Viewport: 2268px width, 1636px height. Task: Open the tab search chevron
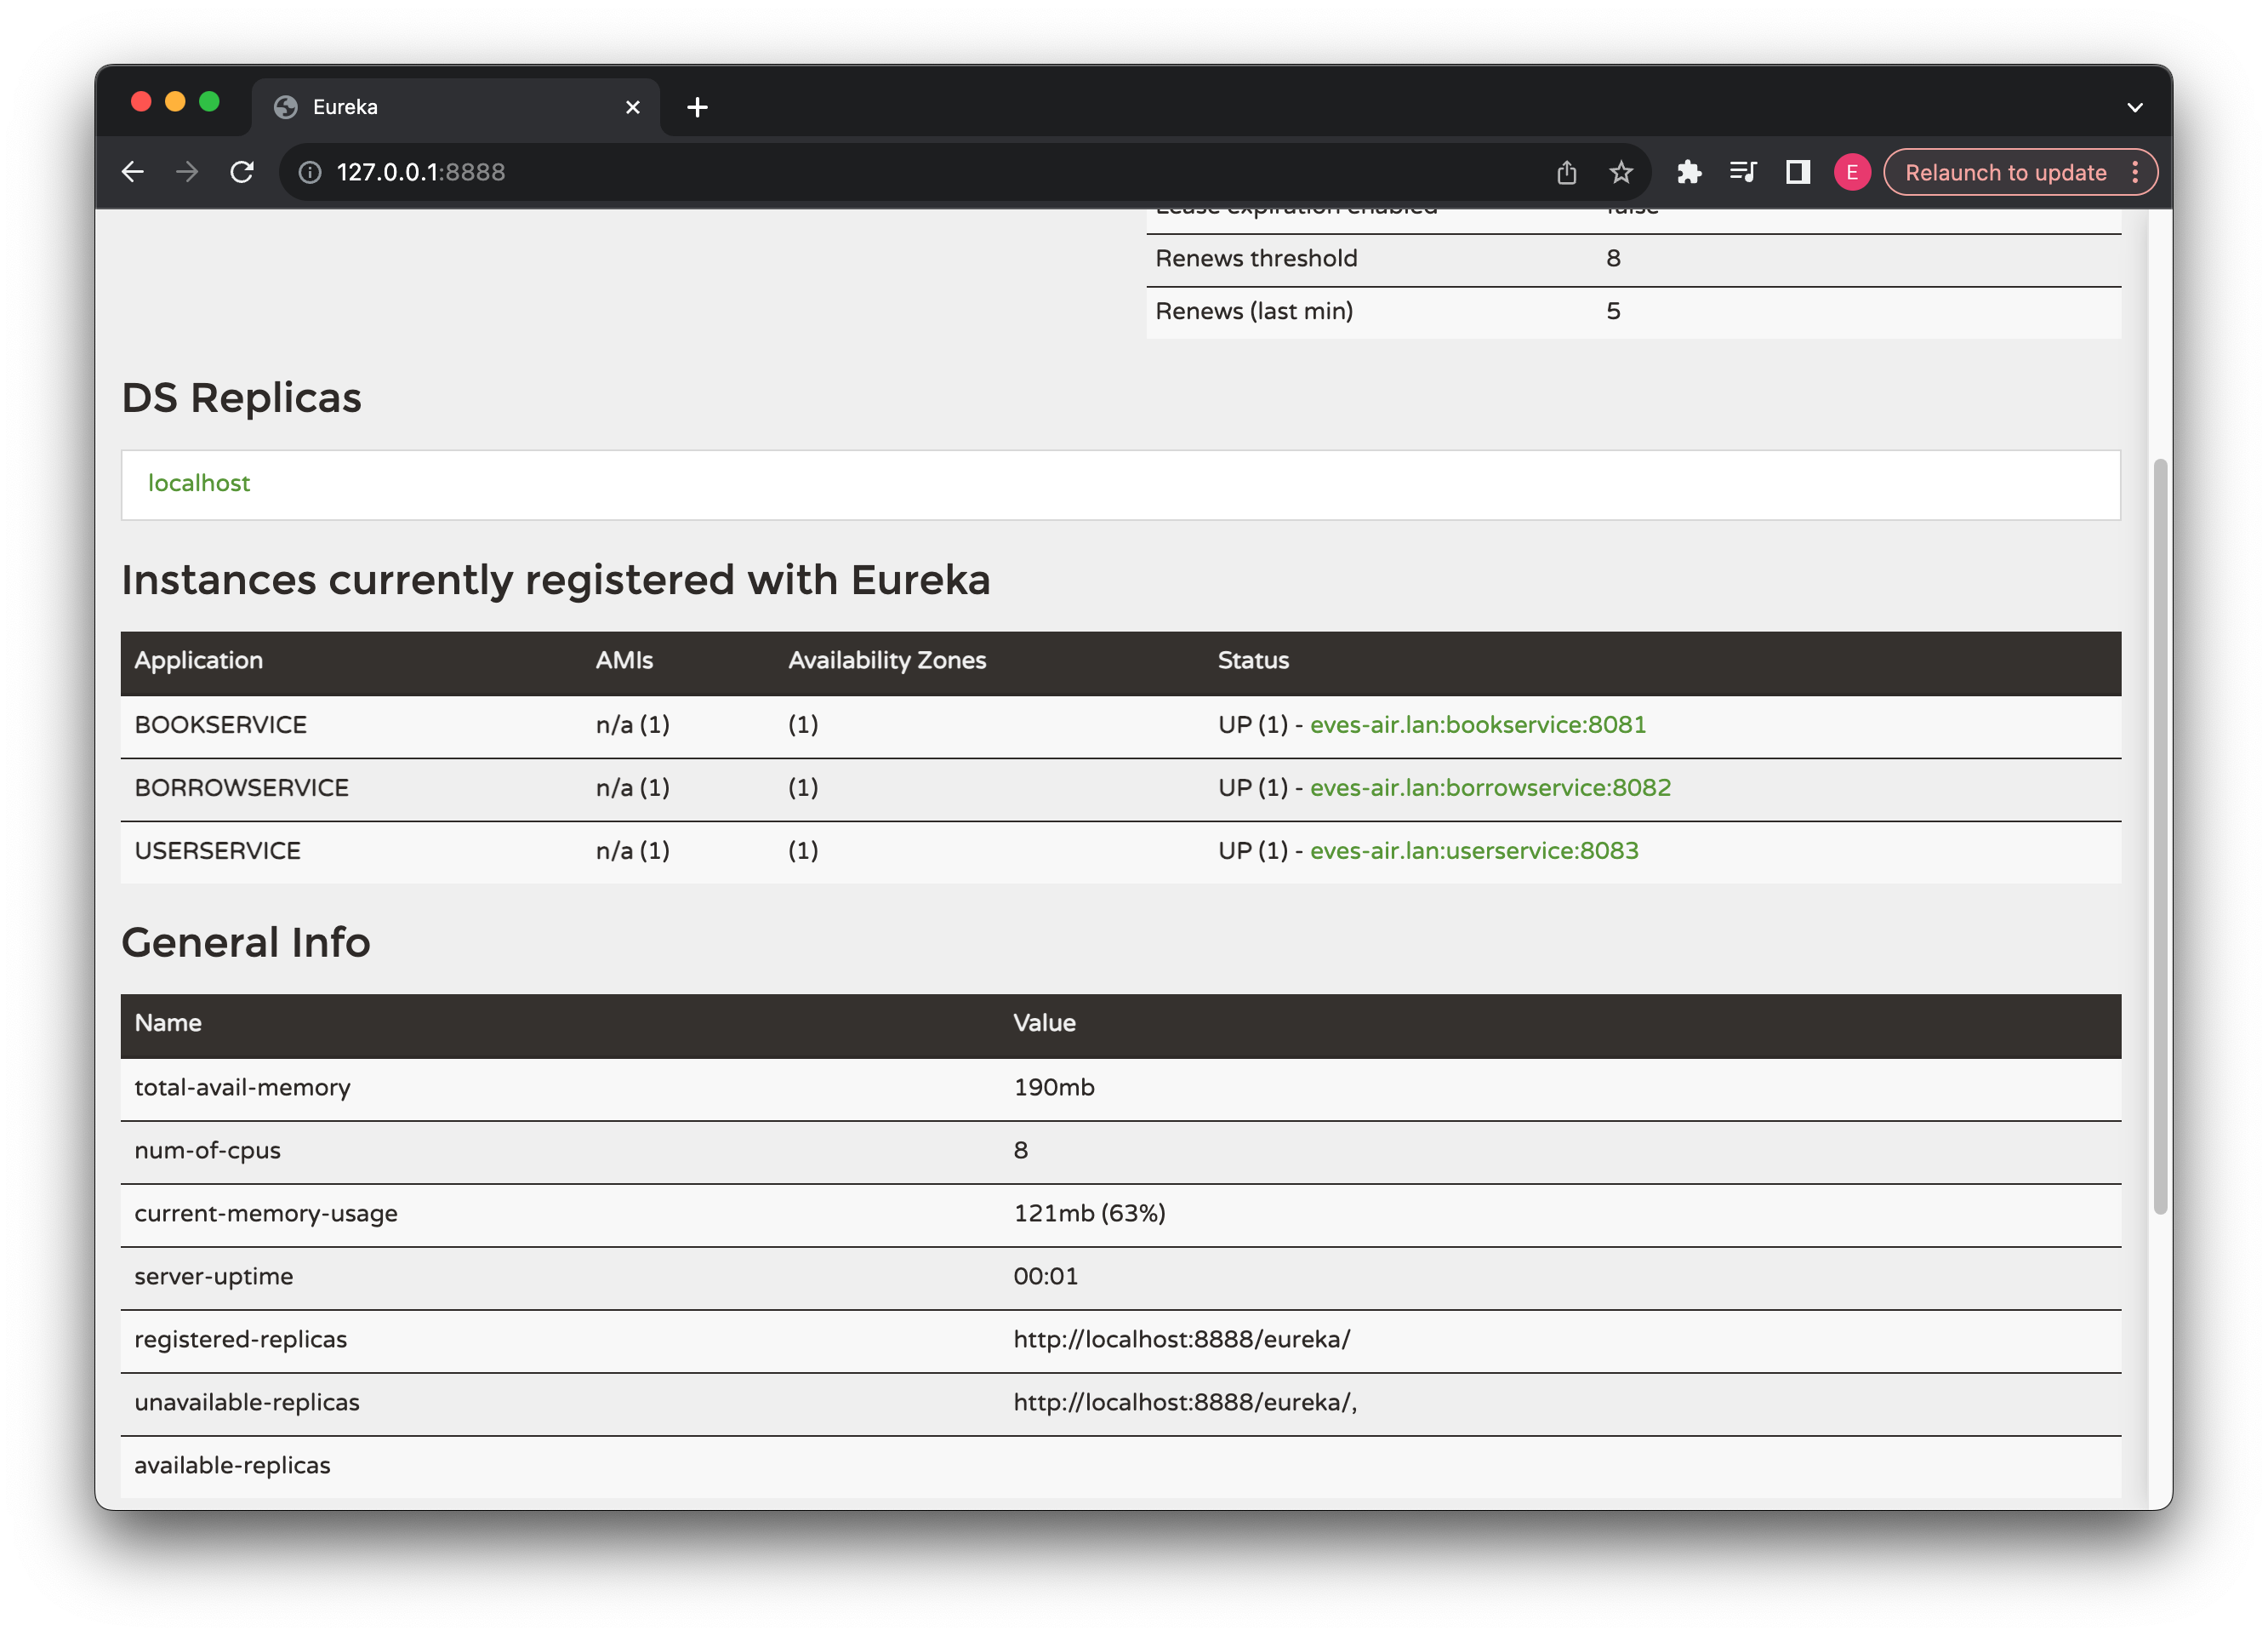(2135, 106)
